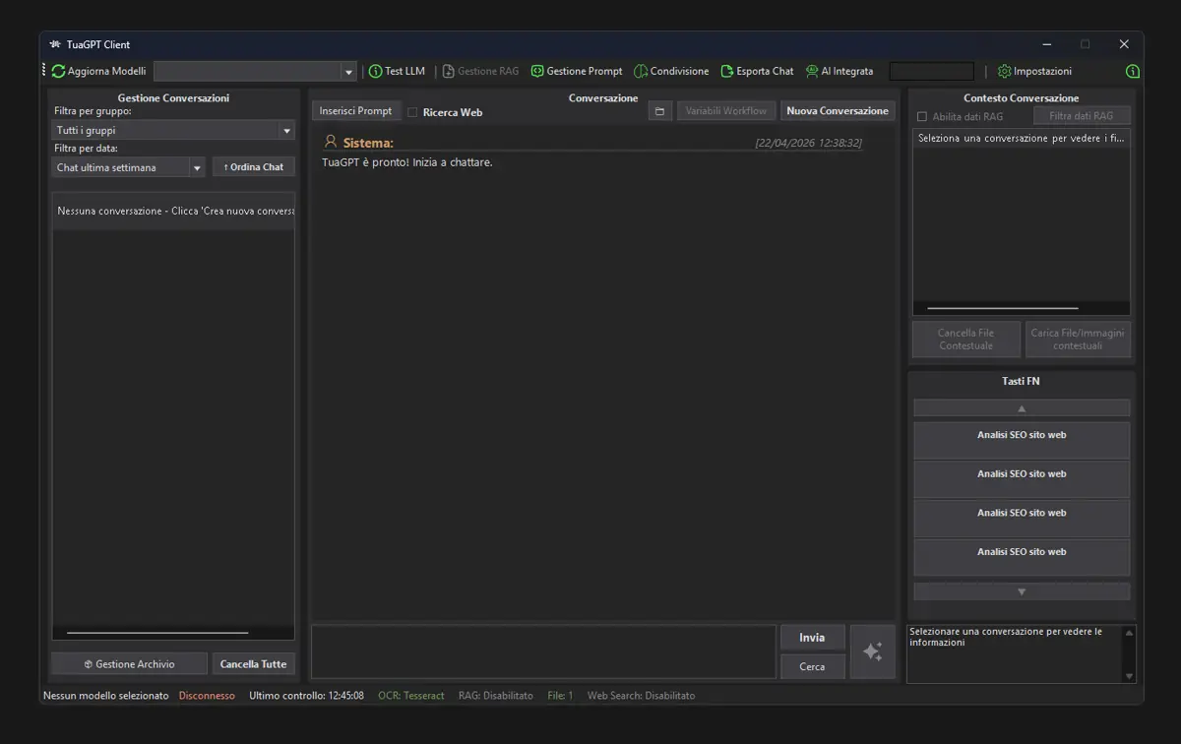Click the Invia send button
This screenshot has width=1181, height=744.
pyautogui.click(x=812, y=638)
